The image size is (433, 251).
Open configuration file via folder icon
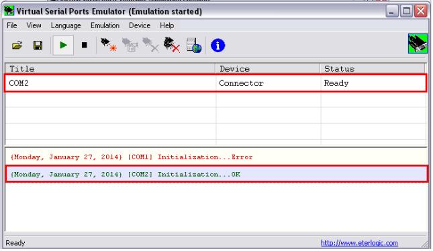click(x=17, y=46)
